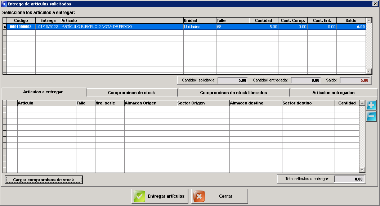
Task: Switch to the Articulos entregados tab
Action: (333, 93)
